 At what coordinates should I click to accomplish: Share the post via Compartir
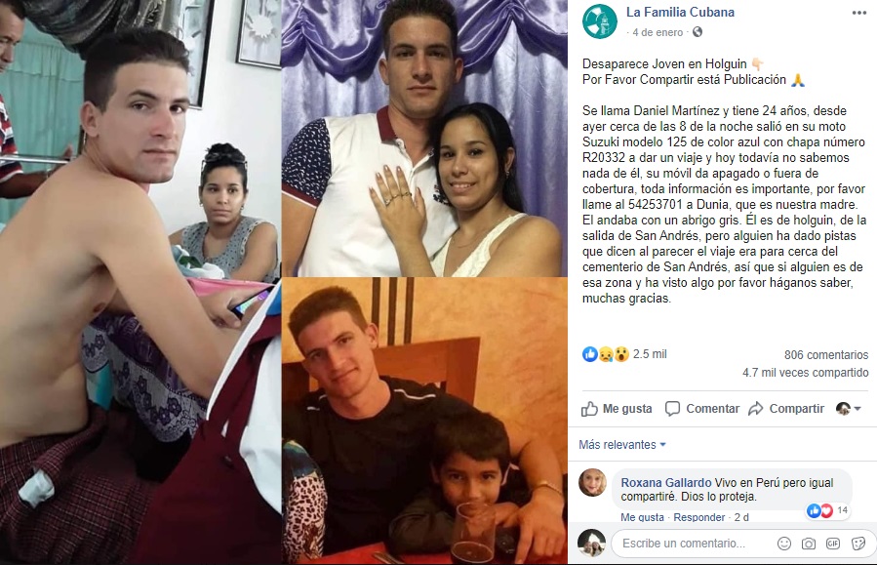(x=786, y=409)
